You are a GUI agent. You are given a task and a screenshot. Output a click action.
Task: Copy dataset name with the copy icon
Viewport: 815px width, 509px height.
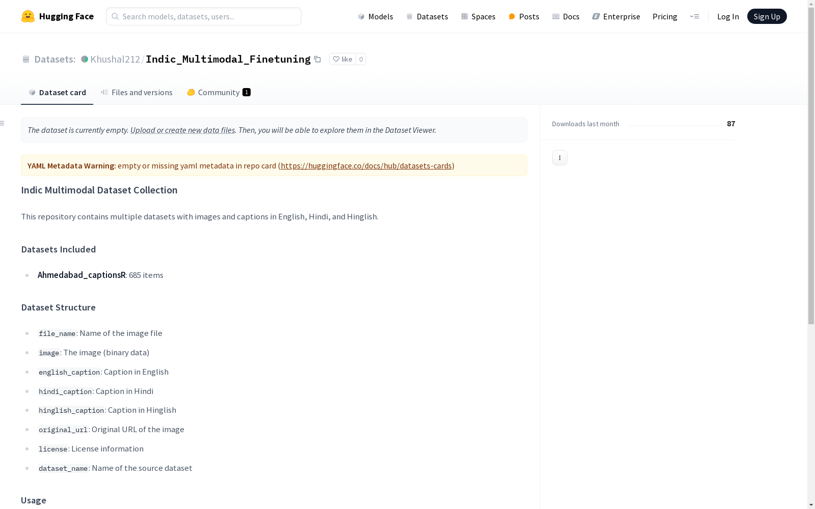pyautogui.click(x=317, y=59)
